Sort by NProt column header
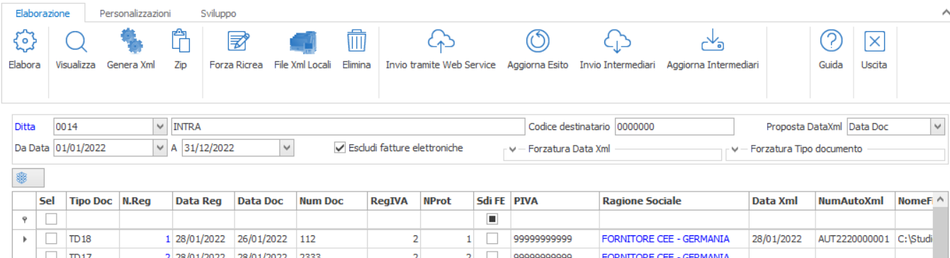The width and height of the screenshot is (950, 258). pyautogui.click(x=446, y=201)
